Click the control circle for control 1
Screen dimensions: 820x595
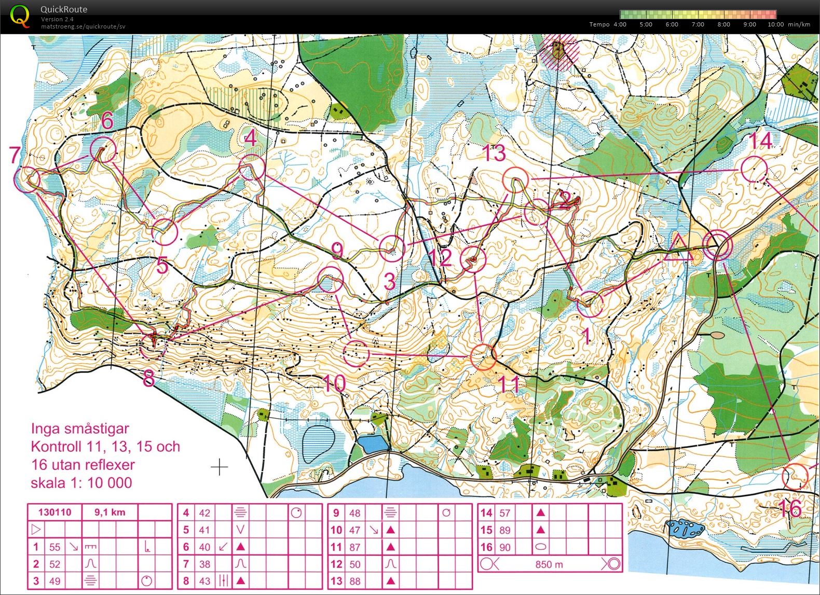click(590, 304)
